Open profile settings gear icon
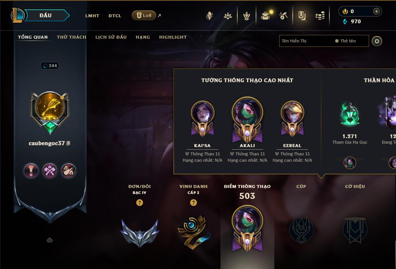This screenshot has height=269, width=396. pos(377,41)
